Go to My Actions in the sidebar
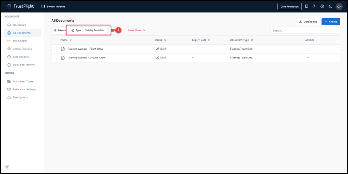This screenshot has height=174, width=348. [x=20, y=41]
